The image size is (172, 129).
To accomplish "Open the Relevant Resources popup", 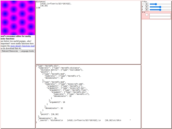I will click(10, 51).
